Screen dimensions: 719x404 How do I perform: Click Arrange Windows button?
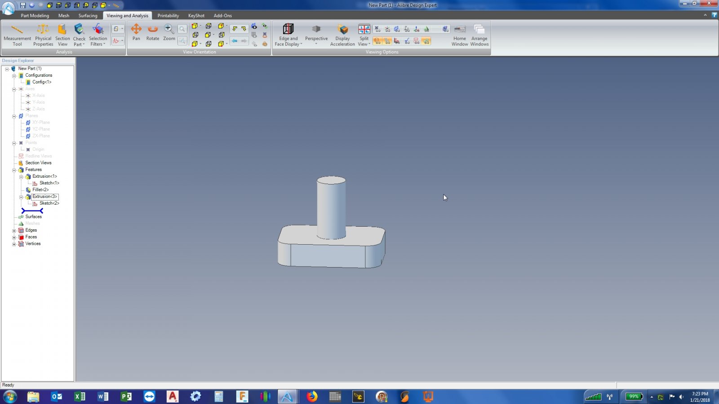(479, 35)
